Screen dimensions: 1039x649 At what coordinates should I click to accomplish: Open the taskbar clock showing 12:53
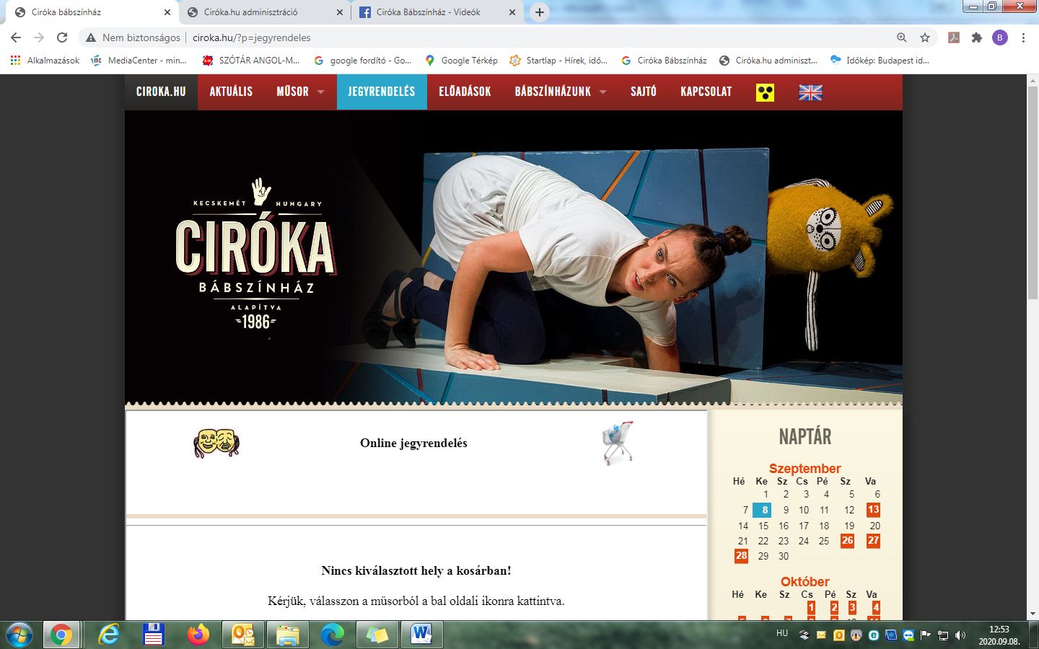point(999,635)
